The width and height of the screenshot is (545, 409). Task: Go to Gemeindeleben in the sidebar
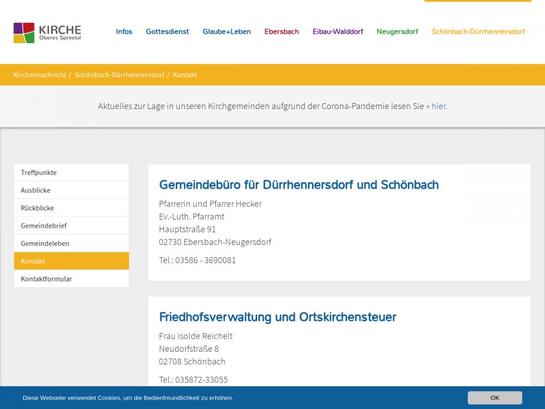(45, 243)
